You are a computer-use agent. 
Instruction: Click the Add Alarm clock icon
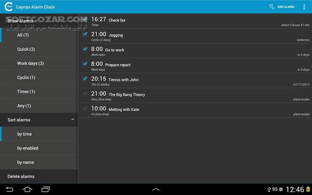[x=272, y=7]
